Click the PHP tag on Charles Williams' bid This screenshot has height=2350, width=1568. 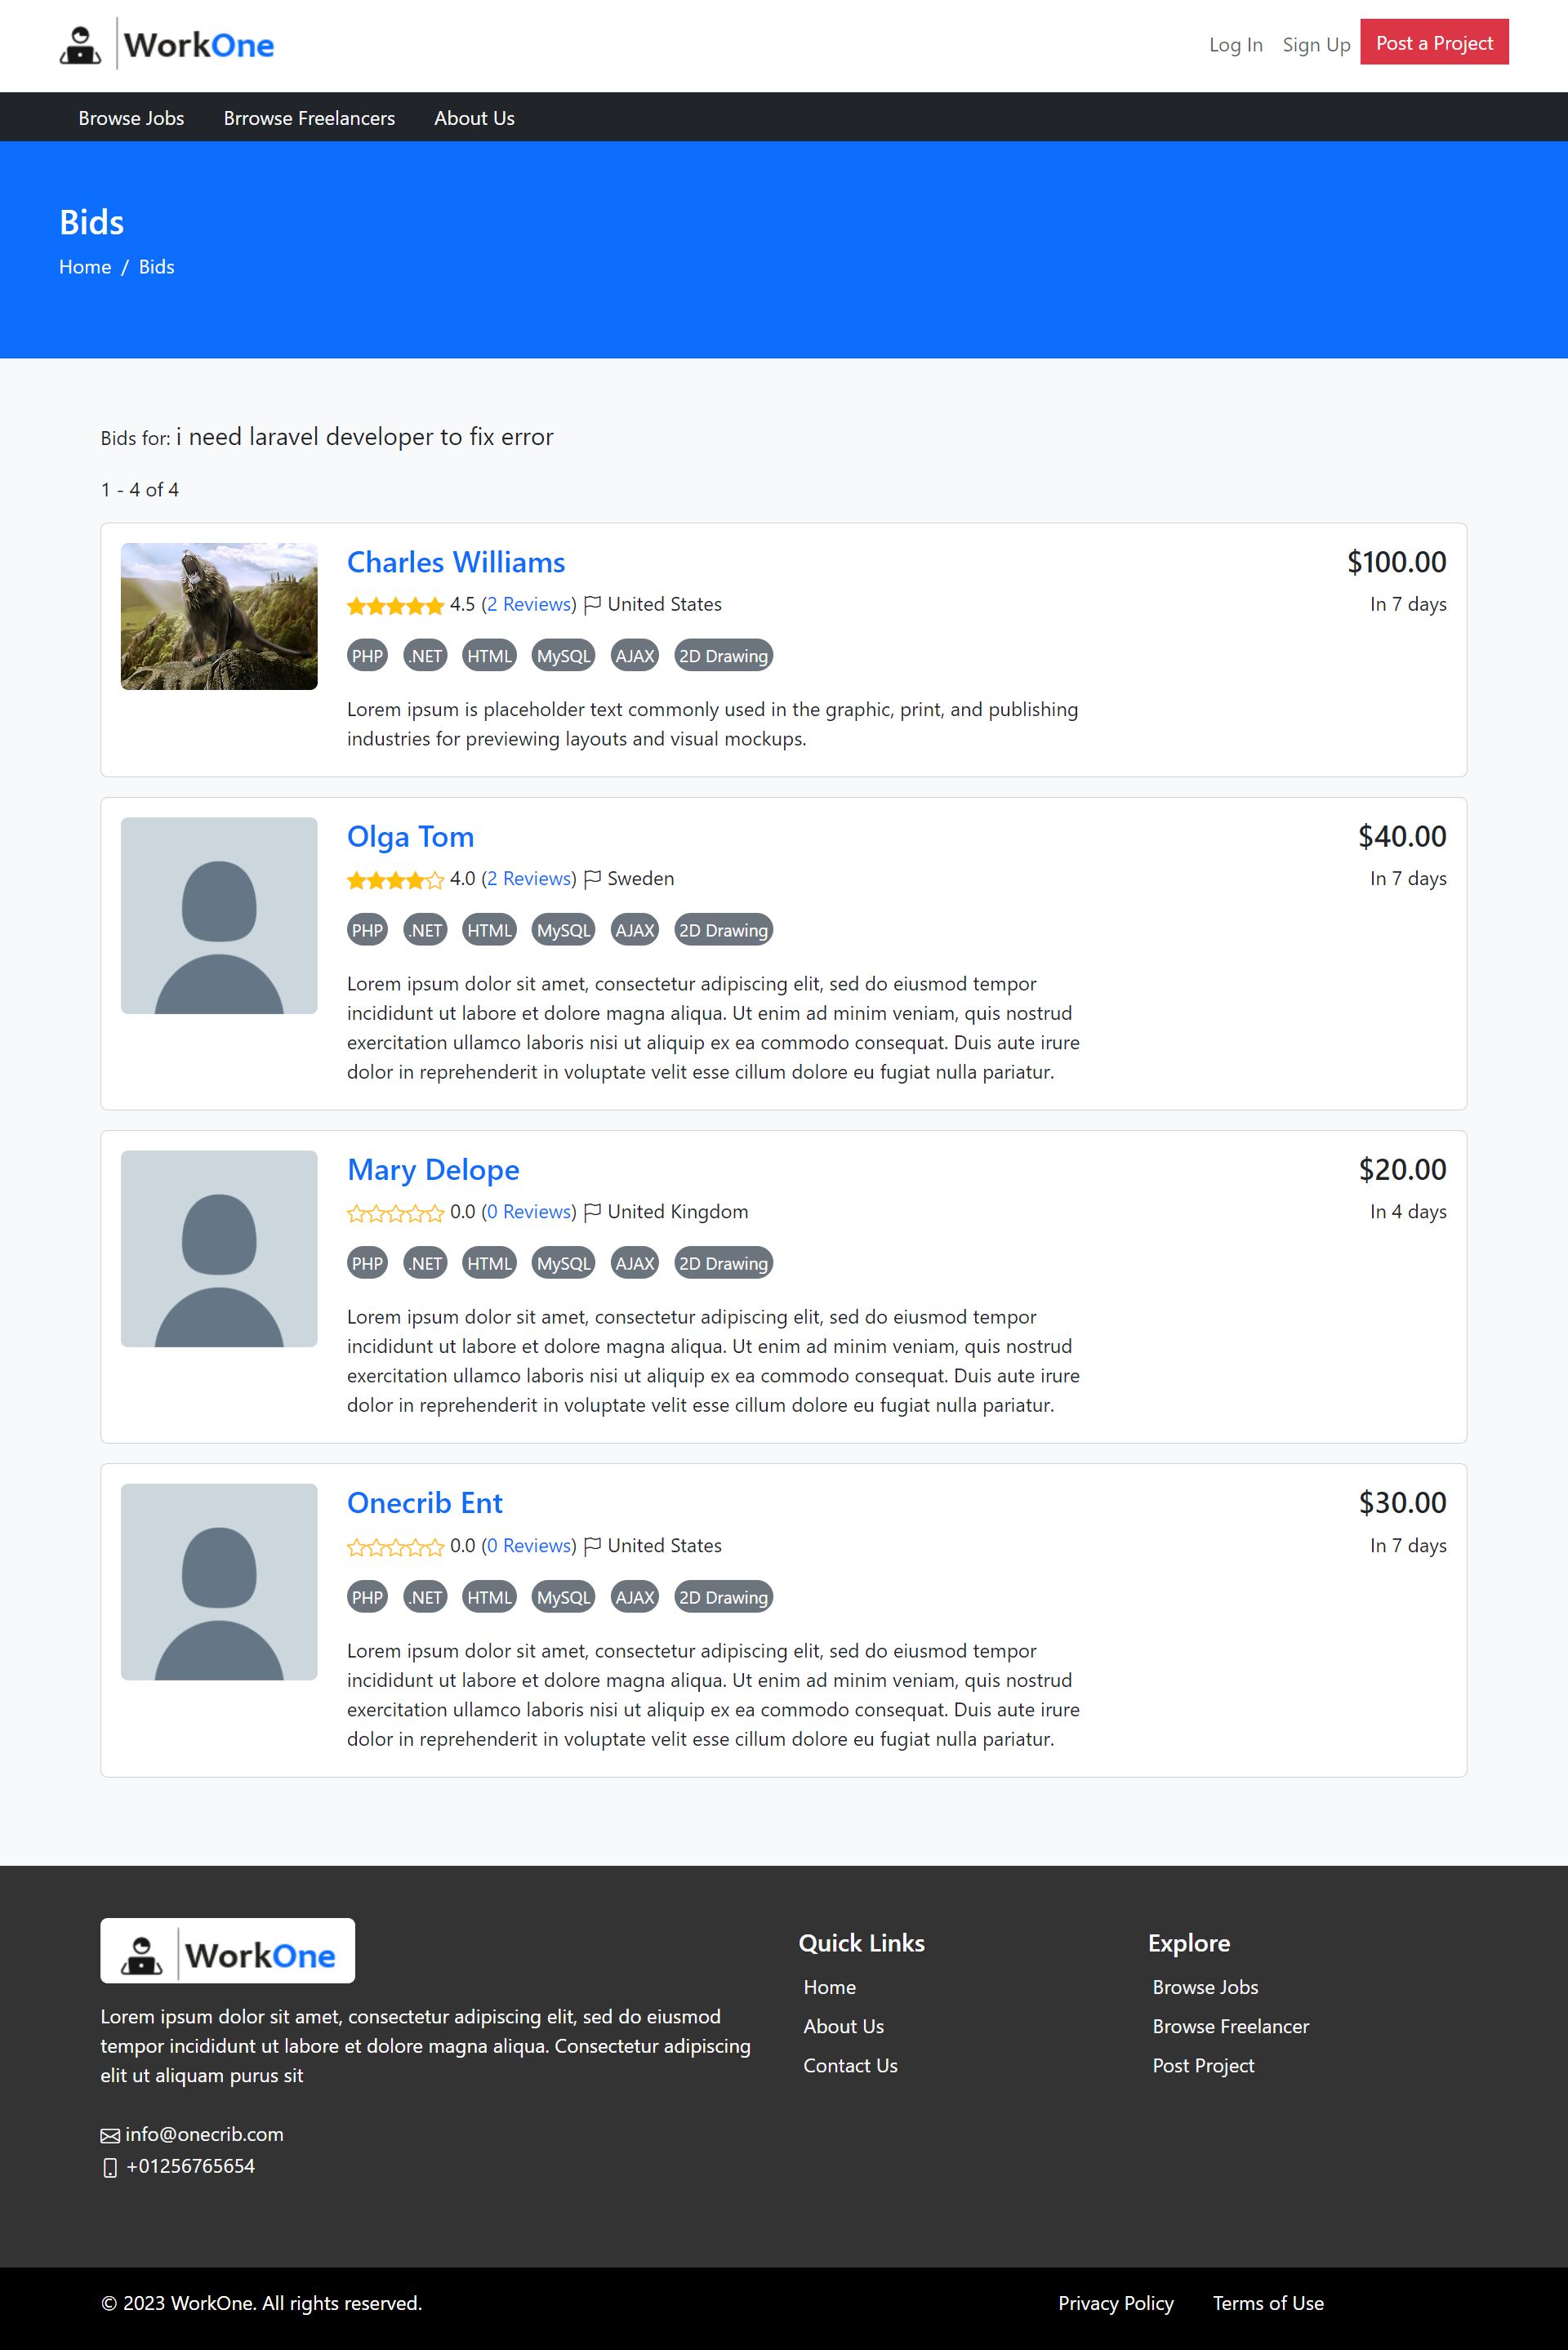click(367, 656)
